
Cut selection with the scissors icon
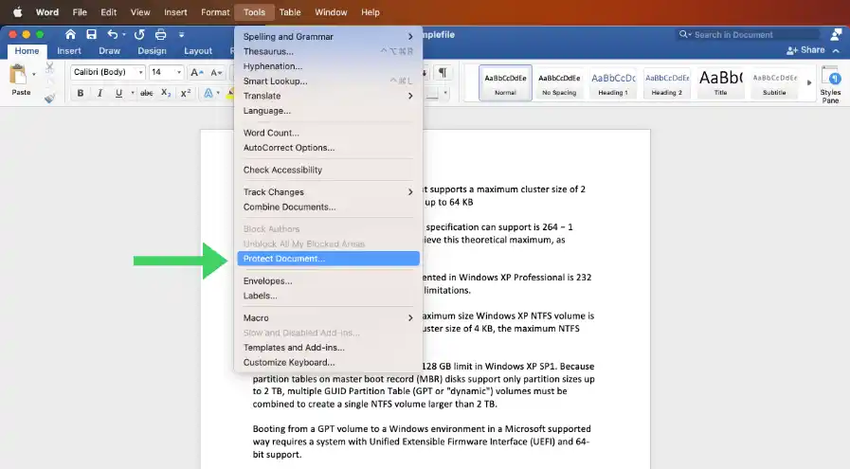[49, 68]
